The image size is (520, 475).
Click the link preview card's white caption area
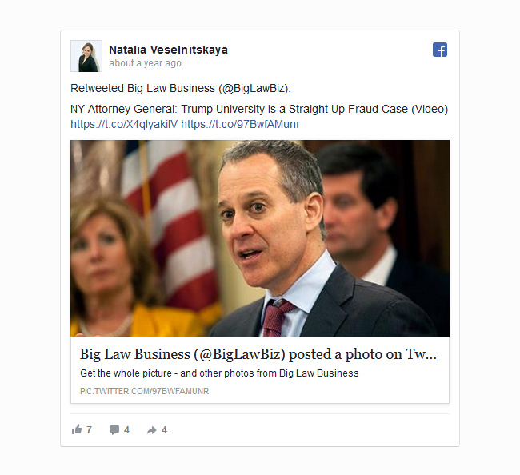point(260,370)
